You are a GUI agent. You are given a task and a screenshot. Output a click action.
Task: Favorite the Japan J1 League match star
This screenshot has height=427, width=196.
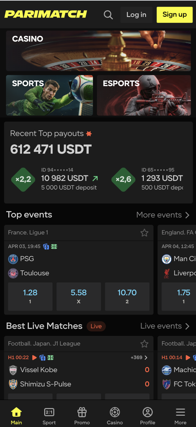coord(144,344)
